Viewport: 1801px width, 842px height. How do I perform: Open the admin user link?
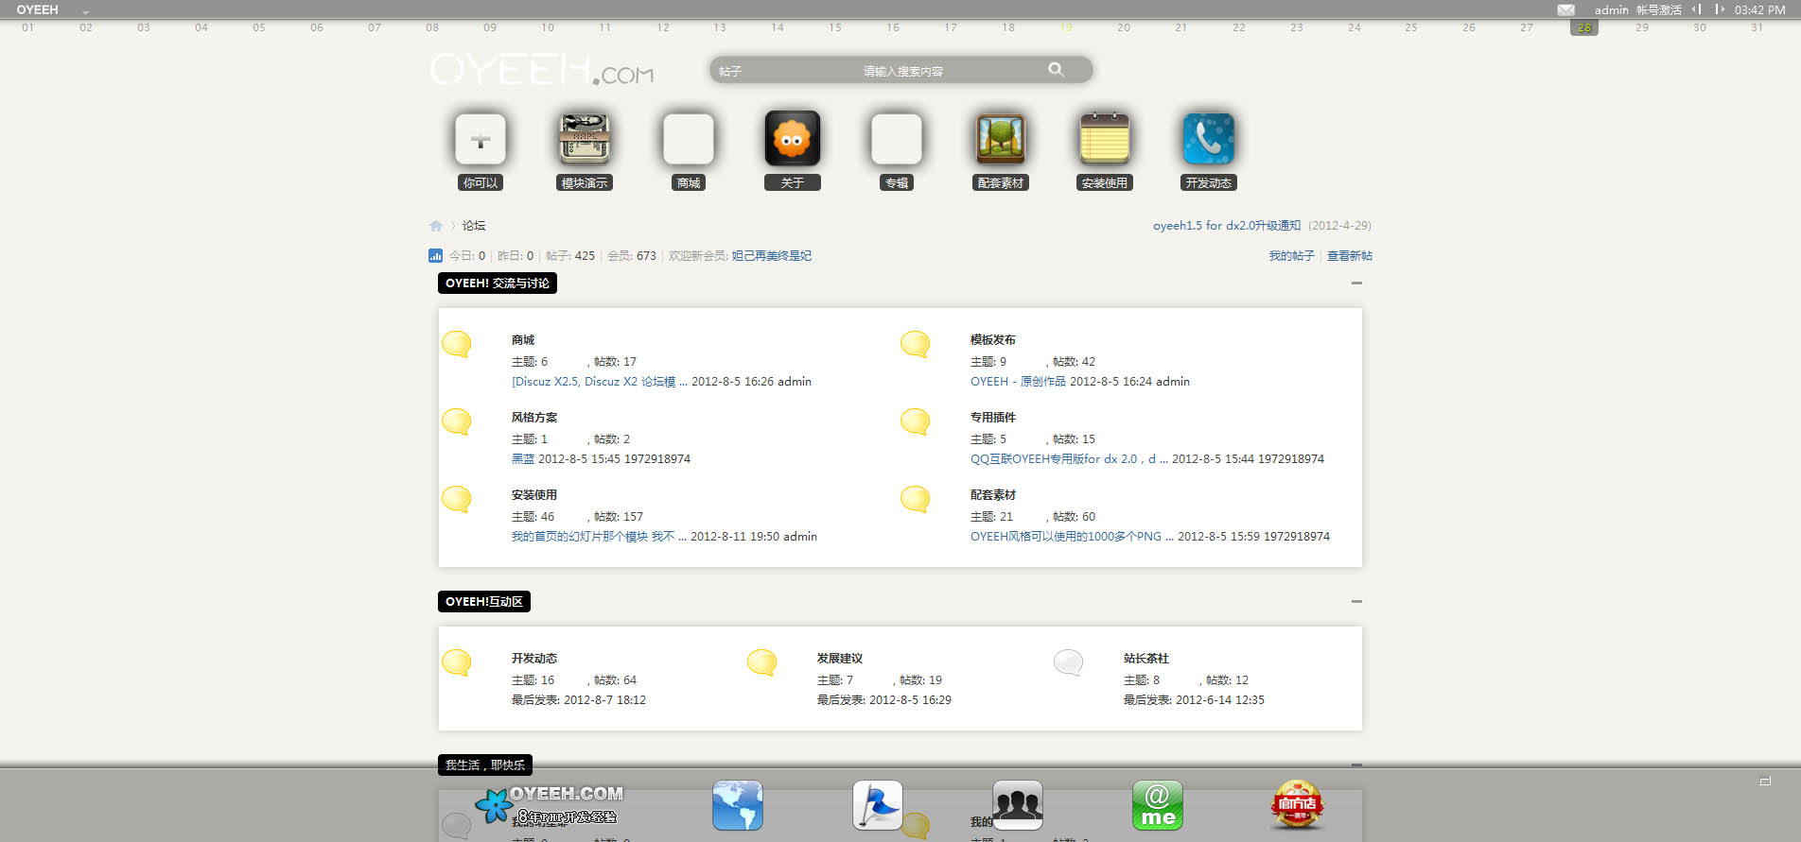coord(1611,9)
